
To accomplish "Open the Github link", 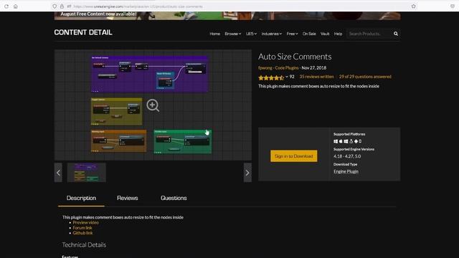I will [x=82, y=233].
